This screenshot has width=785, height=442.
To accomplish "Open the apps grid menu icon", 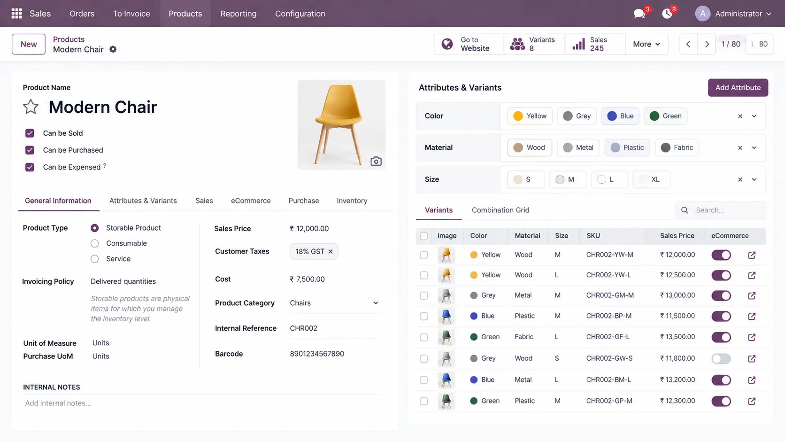I will pos(16,14).
